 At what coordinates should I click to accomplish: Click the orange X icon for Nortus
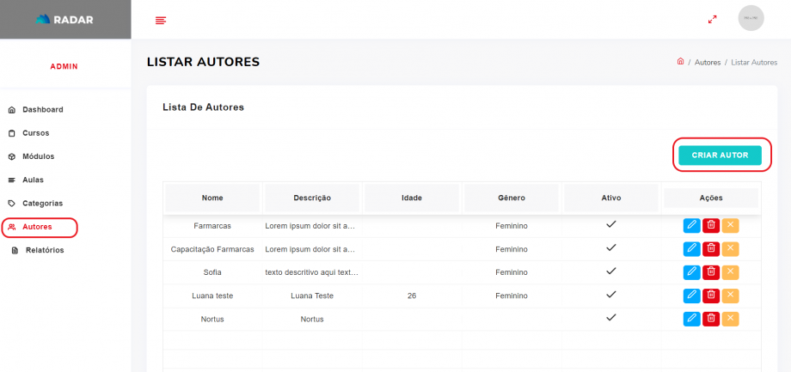click(x=730, y=319)
